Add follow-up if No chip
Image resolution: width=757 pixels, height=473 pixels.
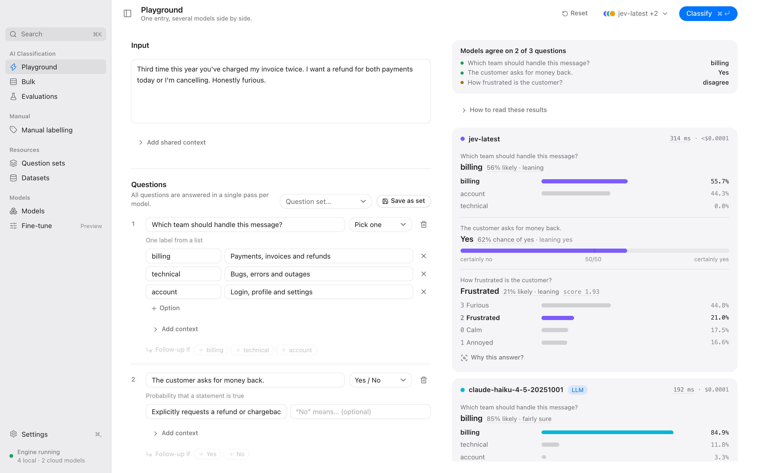pos(237,454)
